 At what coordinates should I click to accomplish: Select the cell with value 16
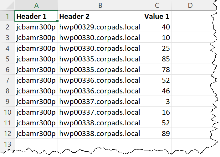(x=157, y=112)
